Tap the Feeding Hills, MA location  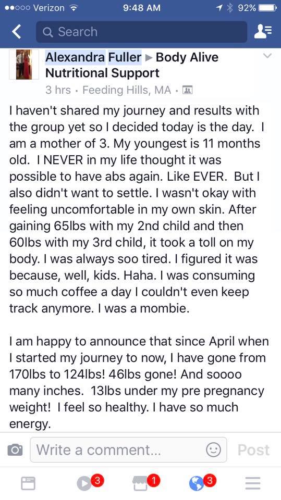point(127,90)
